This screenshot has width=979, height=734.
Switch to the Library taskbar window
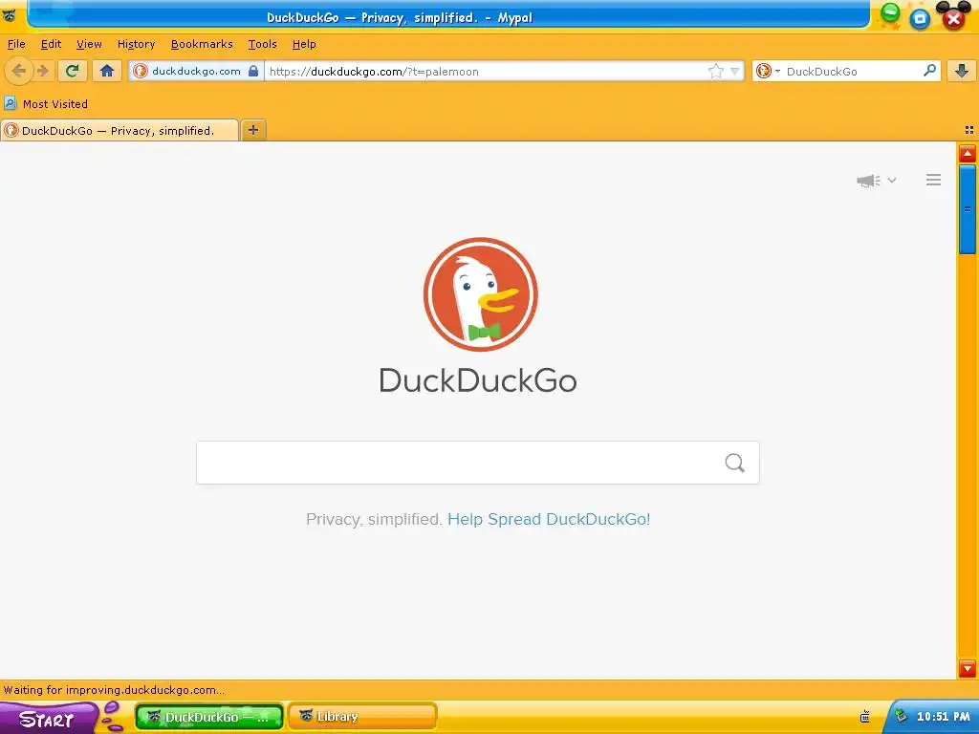[362, 717]
